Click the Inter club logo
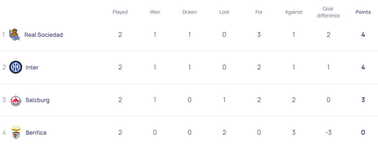The width and height of the screenshot is (378, 147). [16, 67]
